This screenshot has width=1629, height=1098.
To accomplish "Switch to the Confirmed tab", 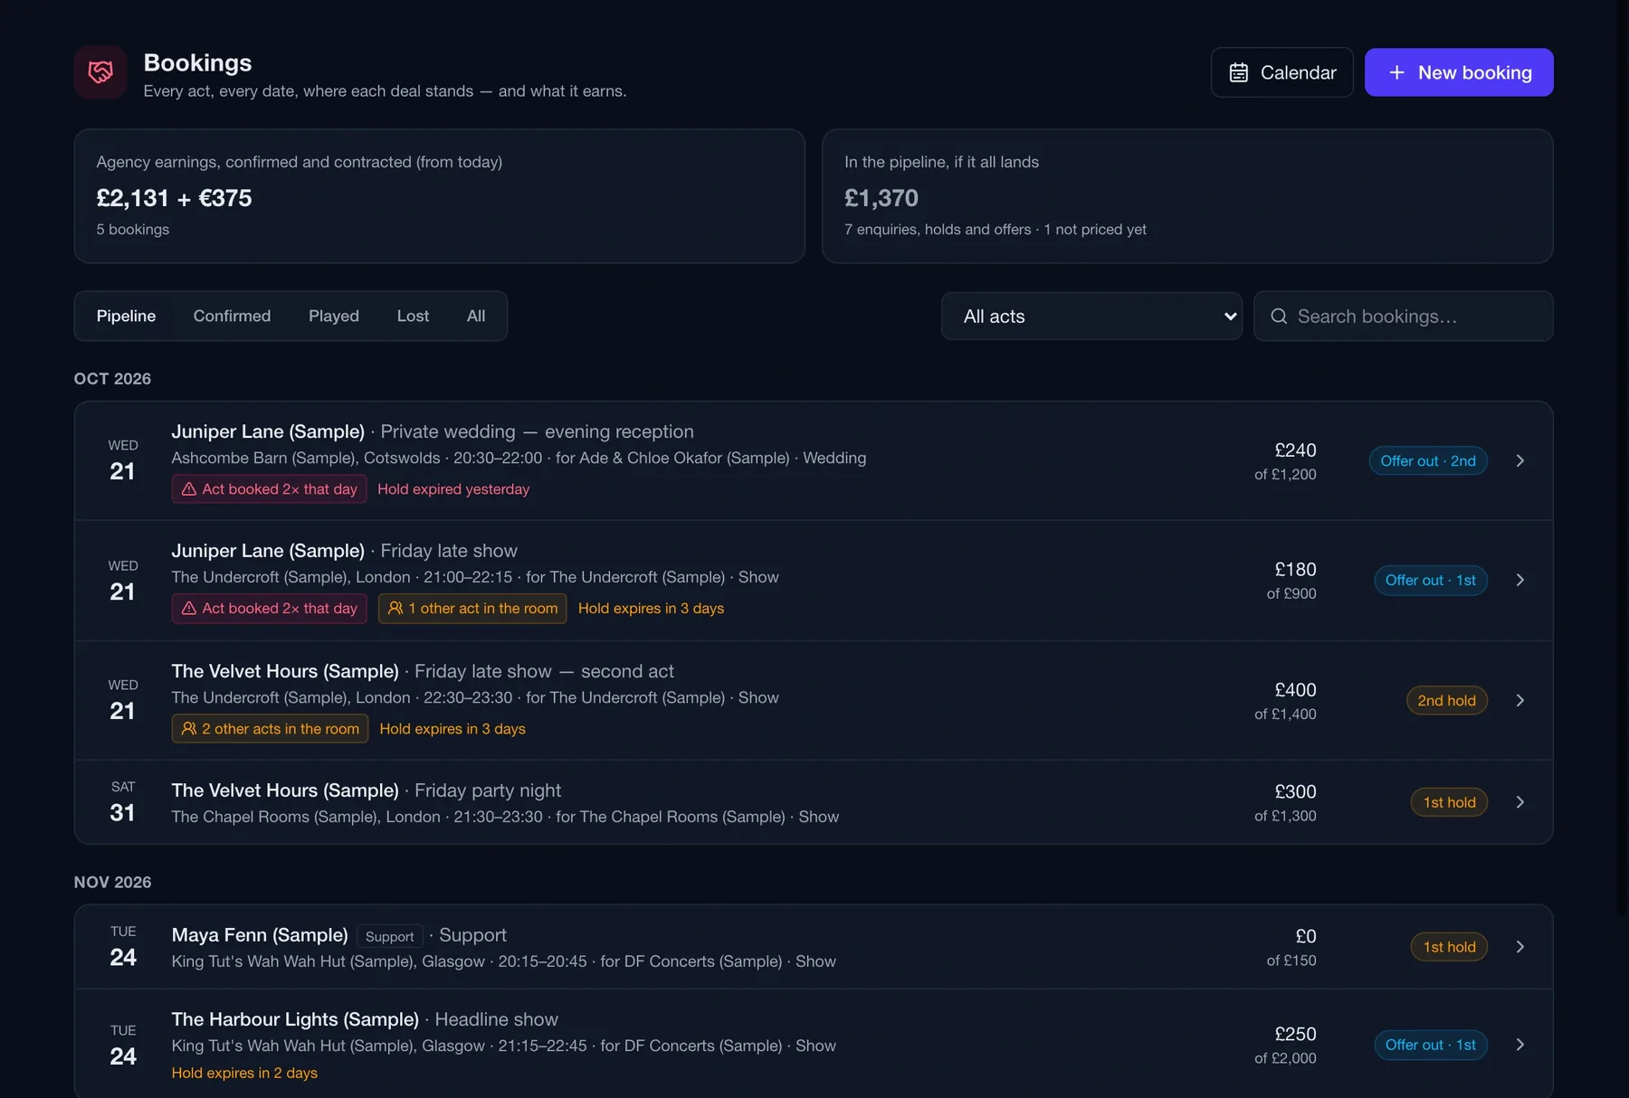I will pyautogui.click(x=232, y=317).
